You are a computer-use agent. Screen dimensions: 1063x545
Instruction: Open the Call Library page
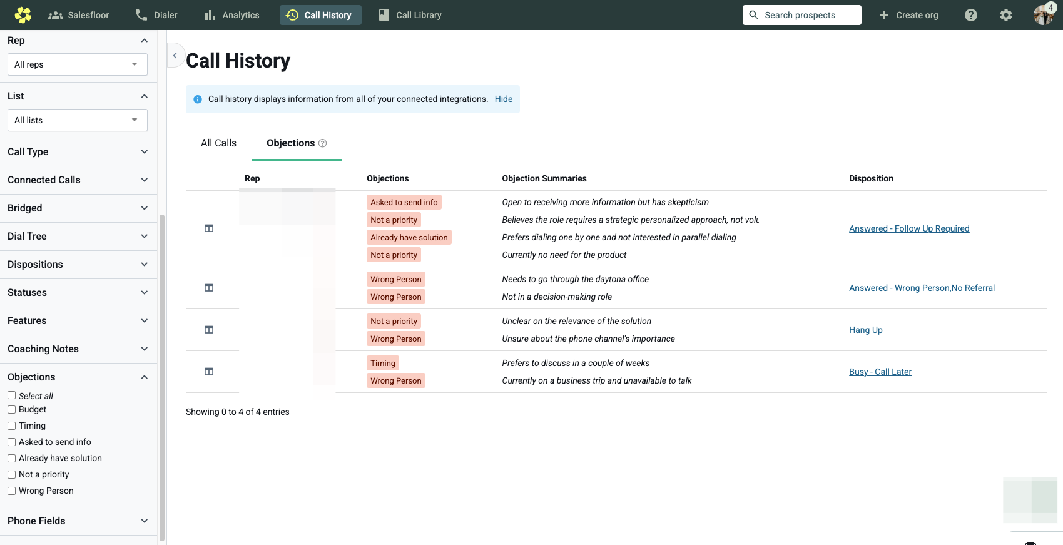click(x=410, y=15)
